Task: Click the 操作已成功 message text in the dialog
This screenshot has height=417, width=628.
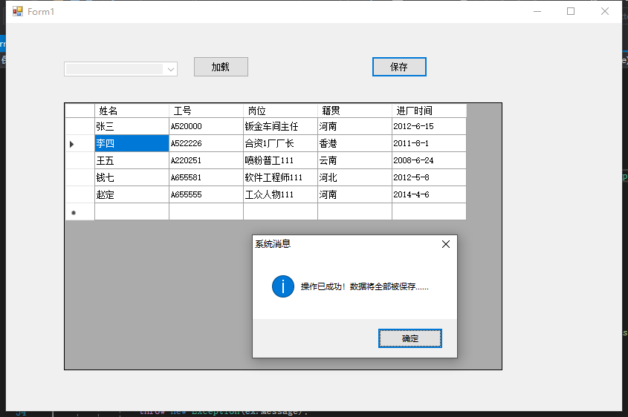Action: tap(364, 286)
